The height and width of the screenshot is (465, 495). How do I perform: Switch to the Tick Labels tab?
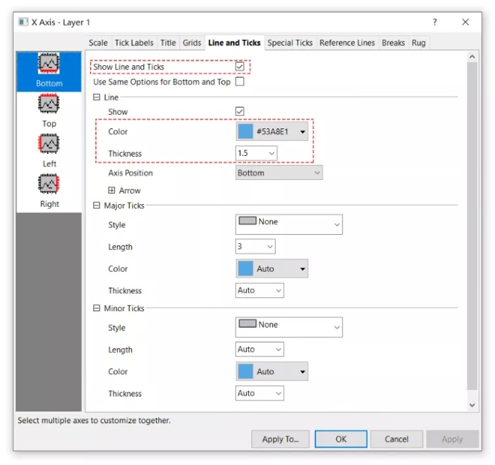point(134,43)
